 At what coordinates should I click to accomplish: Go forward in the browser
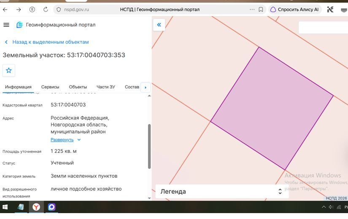19,10
